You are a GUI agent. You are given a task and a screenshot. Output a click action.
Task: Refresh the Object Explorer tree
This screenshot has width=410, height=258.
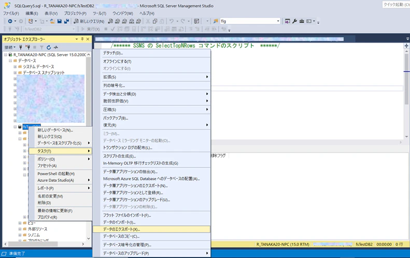click(x=49, y=47)
